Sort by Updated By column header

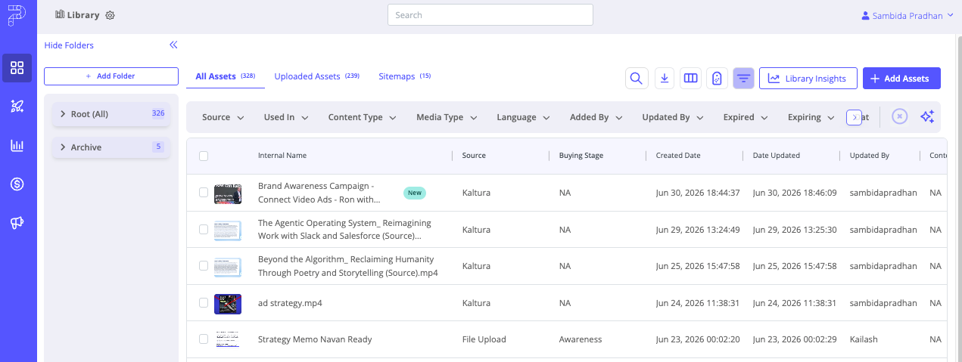[x=869, y=156]
